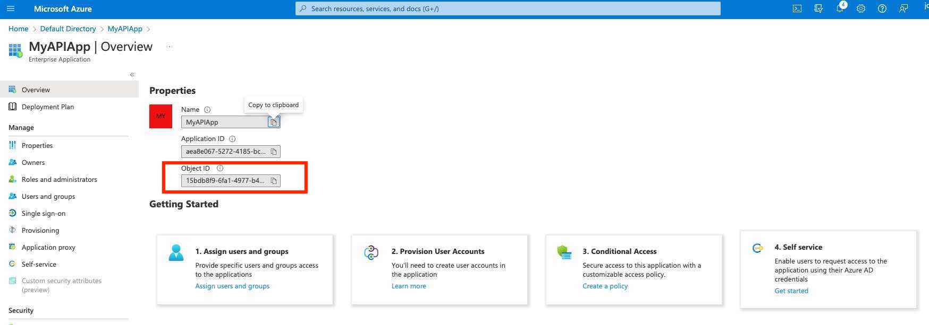929x325 pixels.
Task: Click the Deployment Plan book icon
Action: 12,107
